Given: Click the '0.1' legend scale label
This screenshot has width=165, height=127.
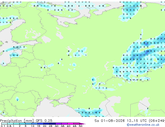Looking at the screenshot, I should (3, 126).
